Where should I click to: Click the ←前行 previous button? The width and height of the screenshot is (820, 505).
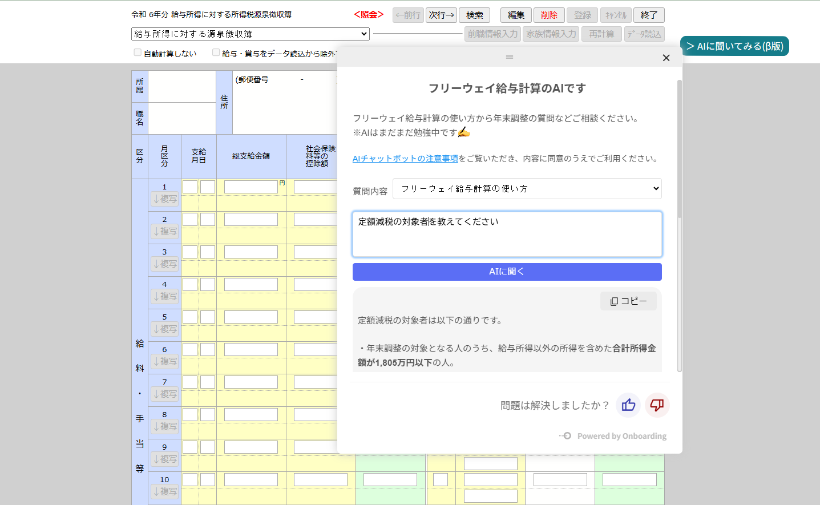point(408,15)
